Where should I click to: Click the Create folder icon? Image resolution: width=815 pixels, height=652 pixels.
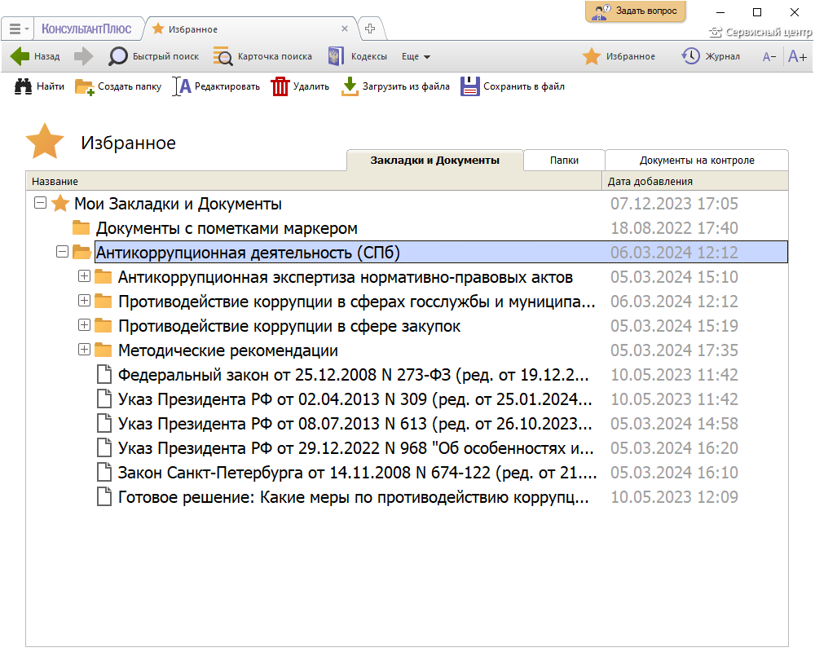(x=84, y=87)
